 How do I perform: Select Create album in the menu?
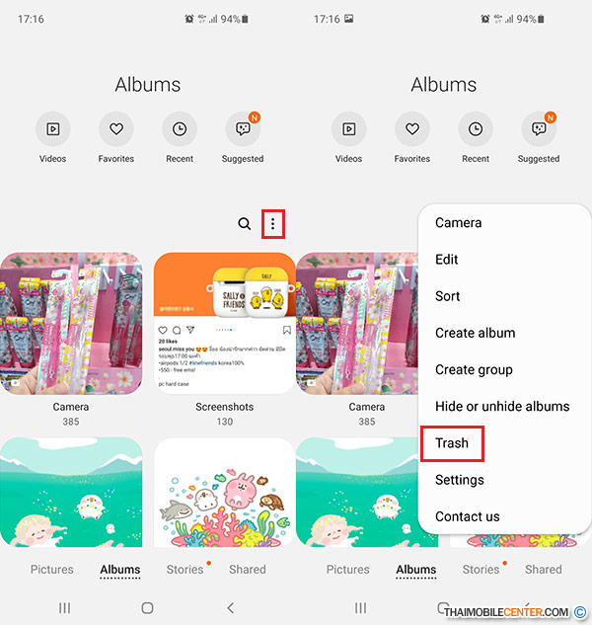coord(476,333)
